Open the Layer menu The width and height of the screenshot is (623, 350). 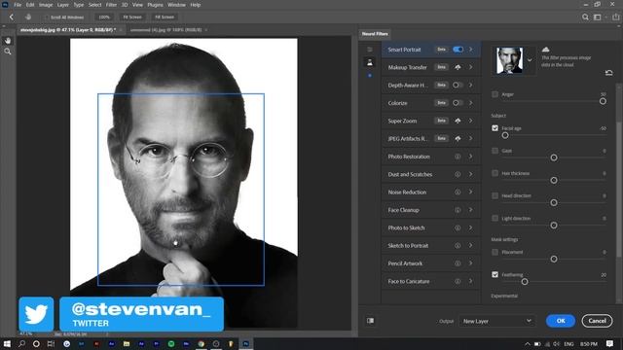click(63, 5)
